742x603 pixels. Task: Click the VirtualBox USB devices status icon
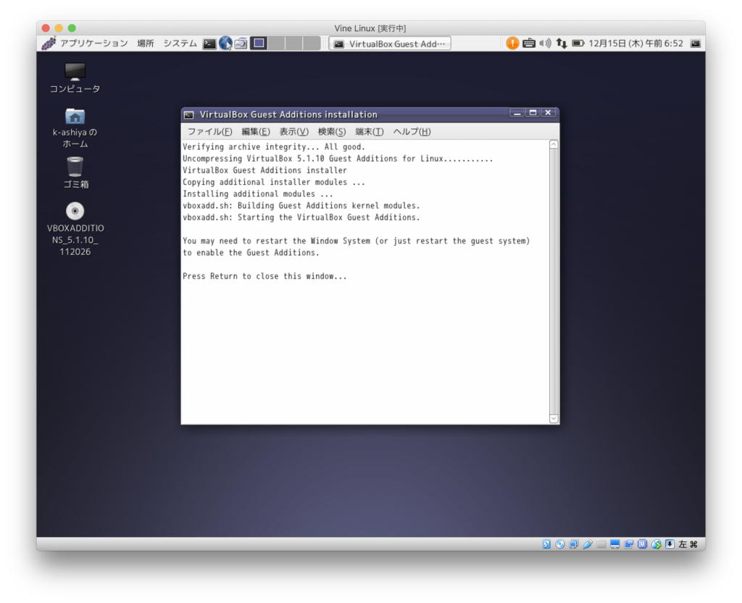[587, 544]
